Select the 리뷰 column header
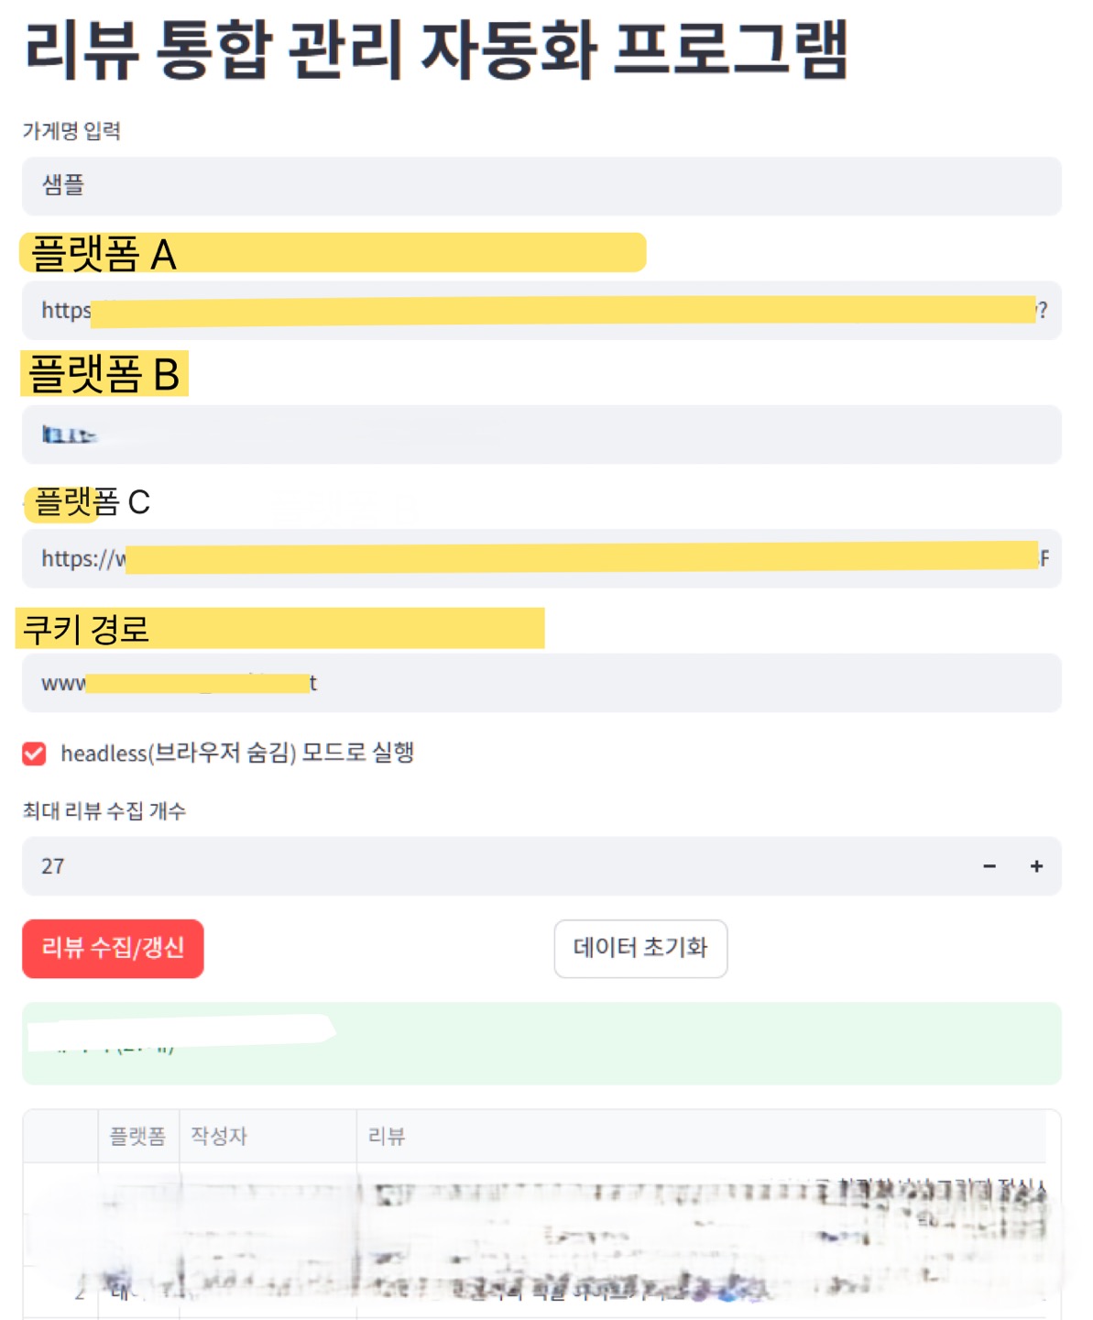 [x=387, y=1137]
